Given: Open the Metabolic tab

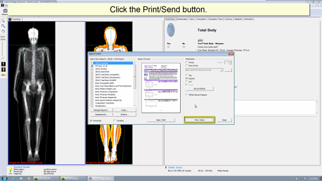Looking at the screenshot, I should click(x=238, y=19).
